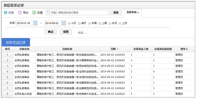Screen dimensions: 197x100
Task: Select the 本周 radio button
Action: (90, 24)
